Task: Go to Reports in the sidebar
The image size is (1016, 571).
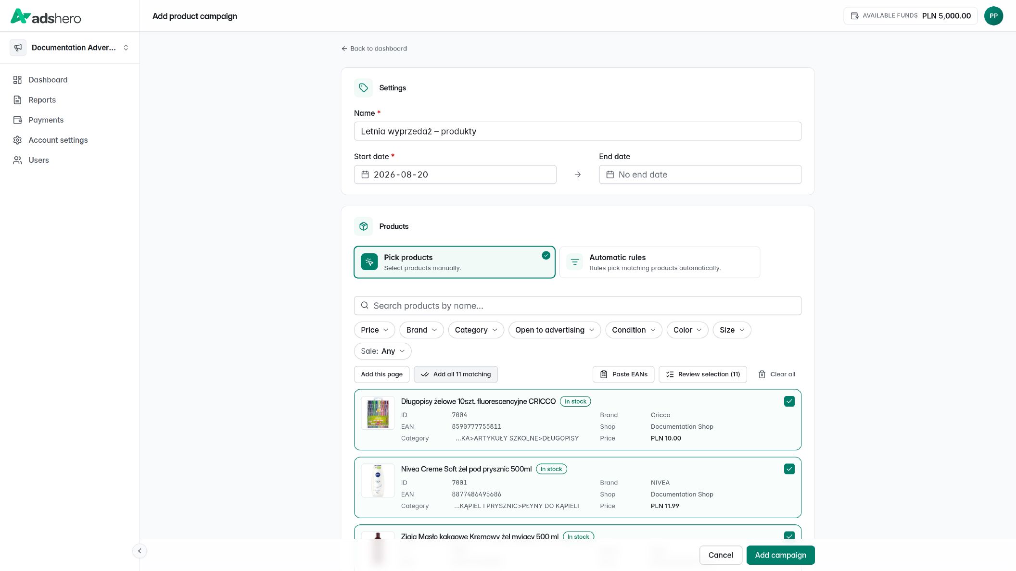Action: pos(42,100)
